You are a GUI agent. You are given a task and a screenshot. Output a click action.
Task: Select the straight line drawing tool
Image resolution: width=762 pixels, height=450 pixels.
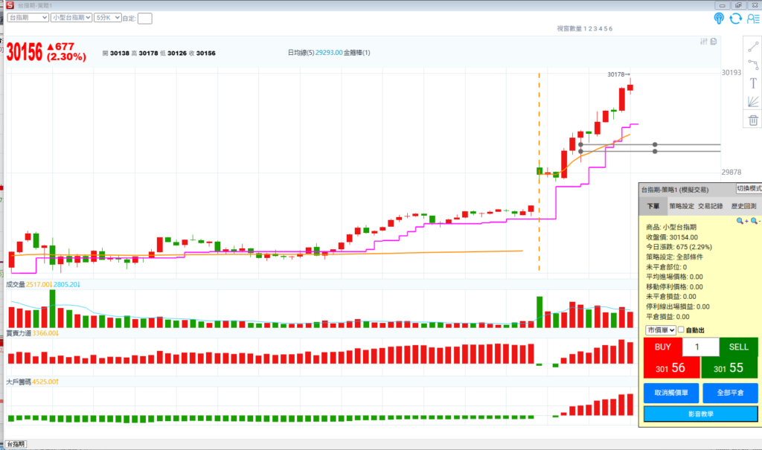[x=752, y=46]
